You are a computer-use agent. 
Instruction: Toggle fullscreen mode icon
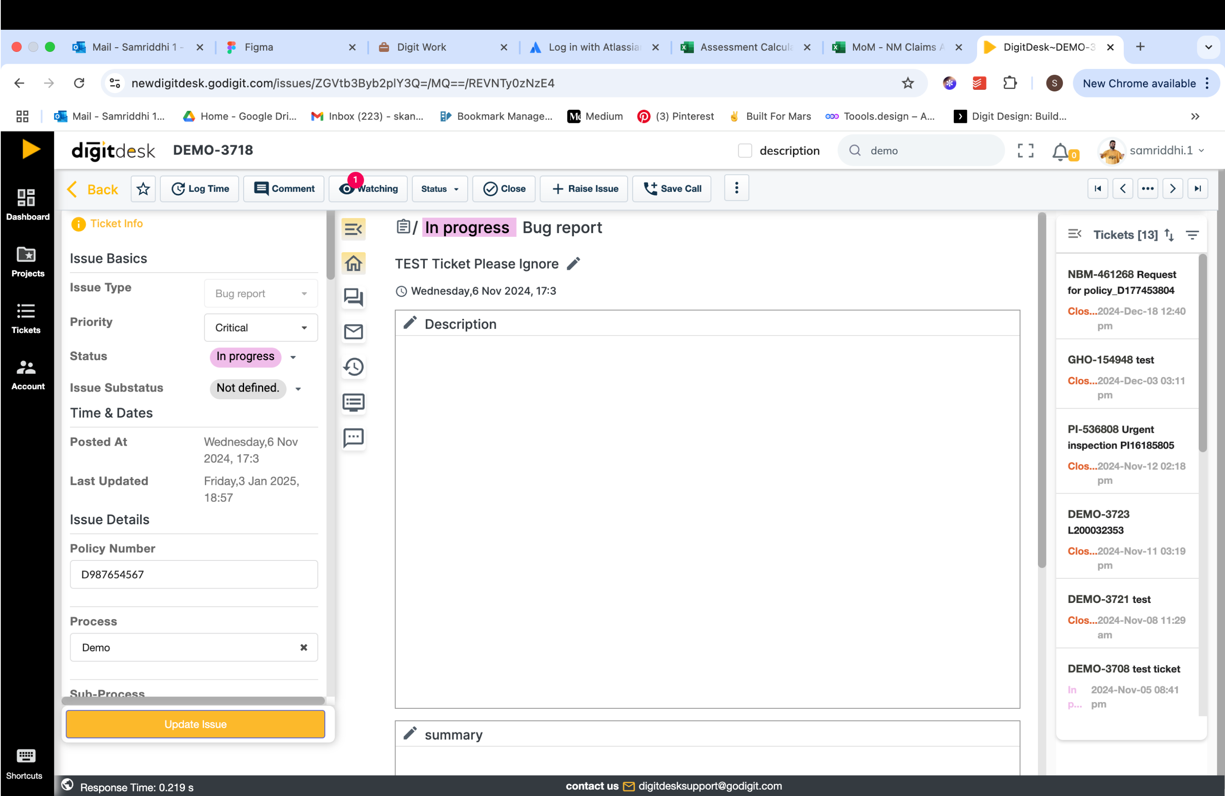tap(1025, 151)
